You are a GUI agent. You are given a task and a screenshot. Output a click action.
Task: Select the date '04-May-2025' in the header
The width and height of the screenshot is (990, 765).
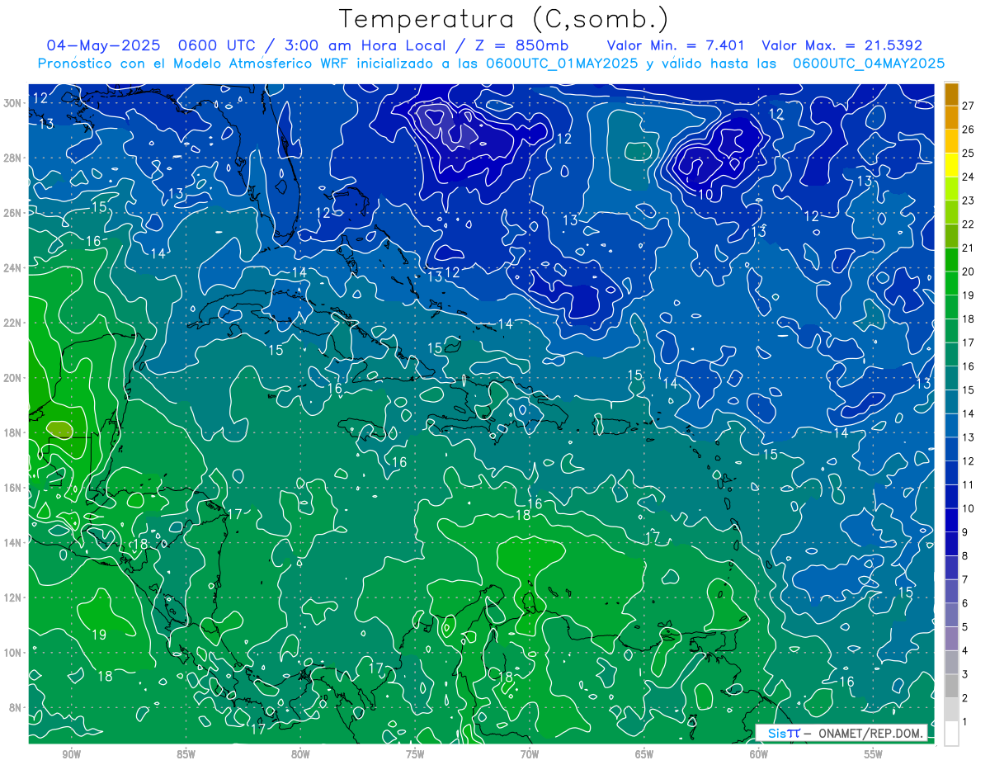(x=105, y=45)
